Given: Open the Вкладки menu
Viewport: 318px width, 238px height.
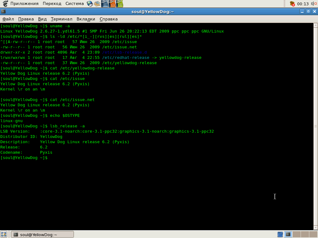Looking at the screenshot, I should pyautogui.click(x=86, y=19).
